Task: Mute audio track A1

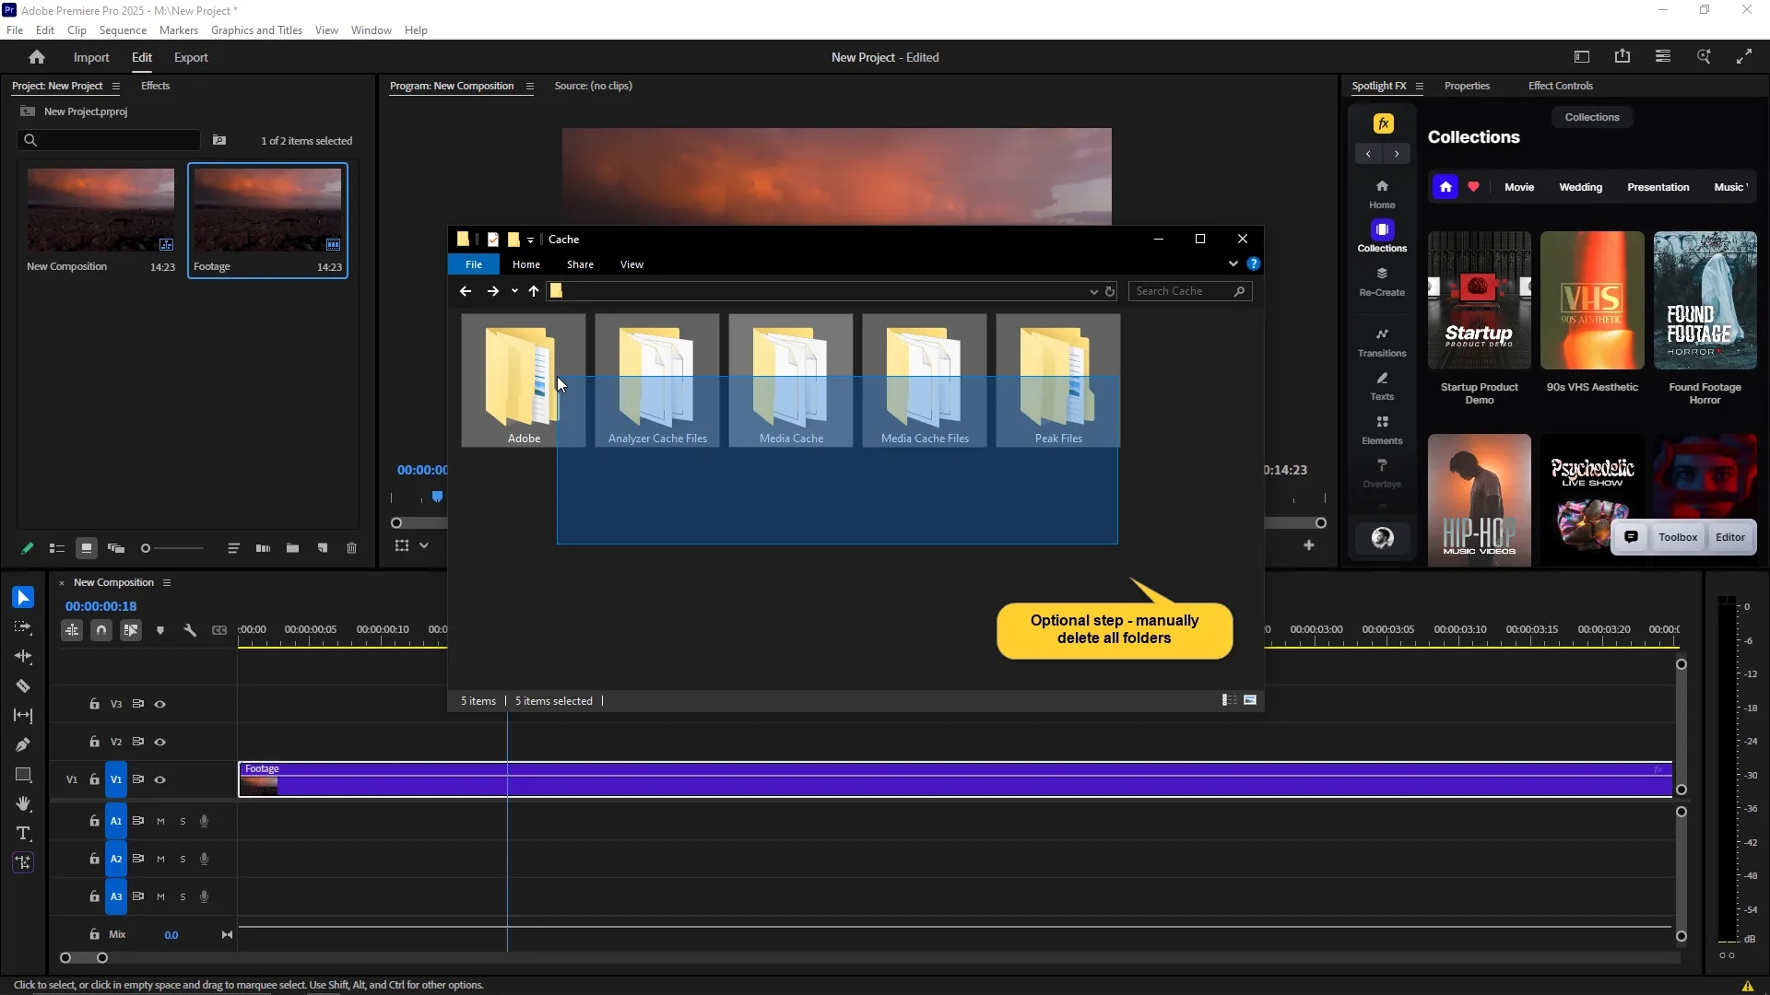Action: pyautogui.click(x=160, y=821)
